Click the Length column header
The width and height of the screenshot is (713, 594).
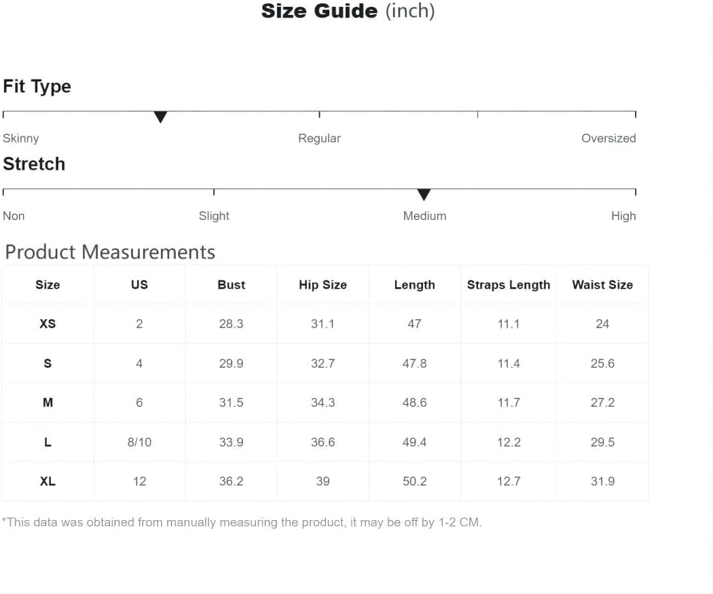[414, 285]
